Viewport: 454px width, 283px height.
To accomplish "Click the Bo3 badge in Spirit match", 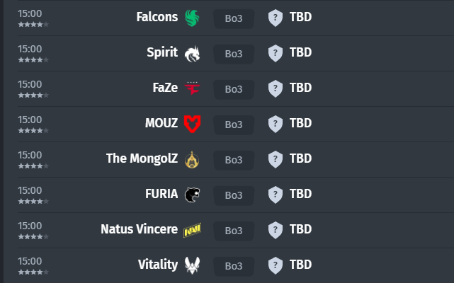I will pos(234,53).
